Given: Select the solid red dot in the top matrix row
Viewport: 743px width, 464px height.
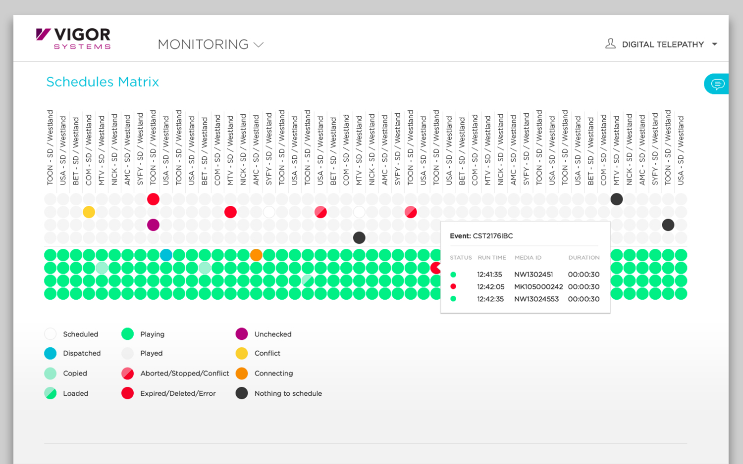Looking at the screenshot, I should 153,199.
